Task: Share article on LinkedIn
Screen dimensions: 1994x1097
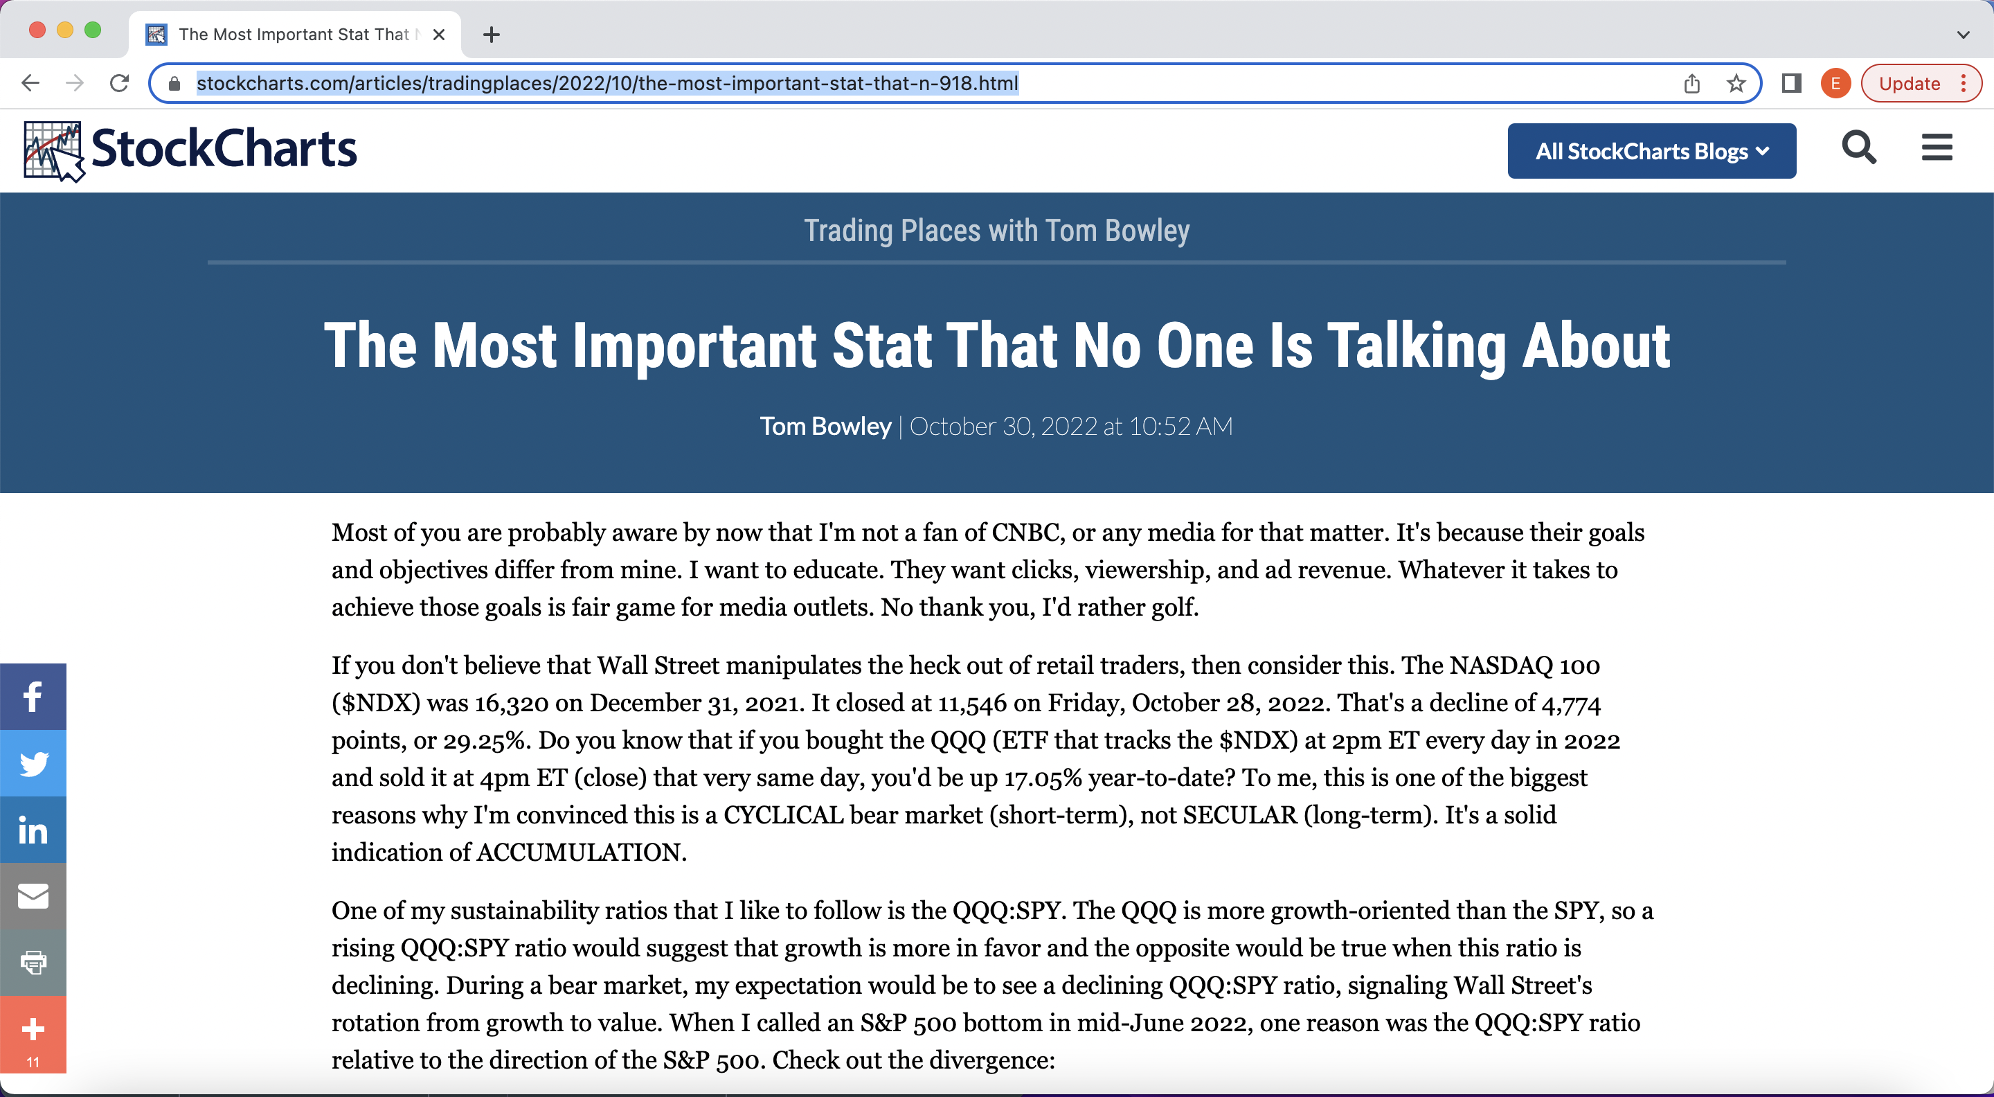Action: (33, 830)
